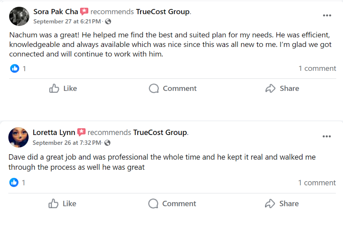343x229 pixels.
Task: Click the globe privacy icon on Sora's post
Action: (x=108, y=22)
